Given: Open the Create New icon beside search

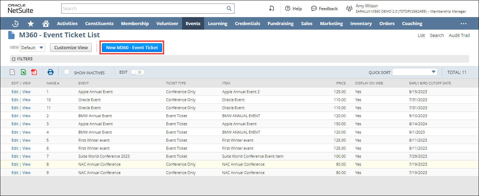Looking at the screenshot, I should coord(271,9).
